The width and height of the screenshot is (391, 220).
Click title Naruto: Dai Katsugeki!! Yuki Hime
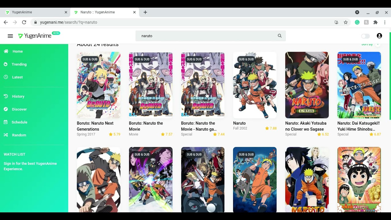click(359, 126)
